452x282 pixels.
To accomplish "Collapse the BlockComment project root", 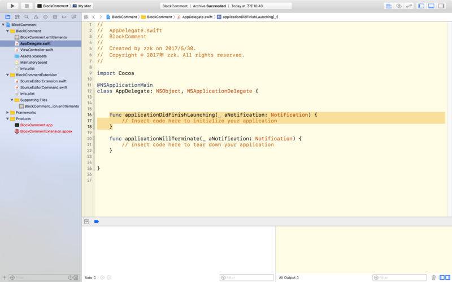I will [3, 25].
